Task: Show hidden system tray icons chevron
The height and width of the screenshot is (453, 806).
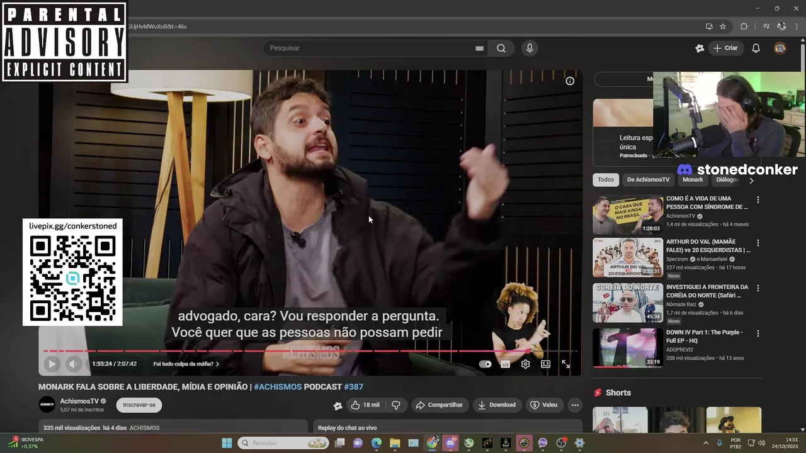Action: (x=705, y=443)
